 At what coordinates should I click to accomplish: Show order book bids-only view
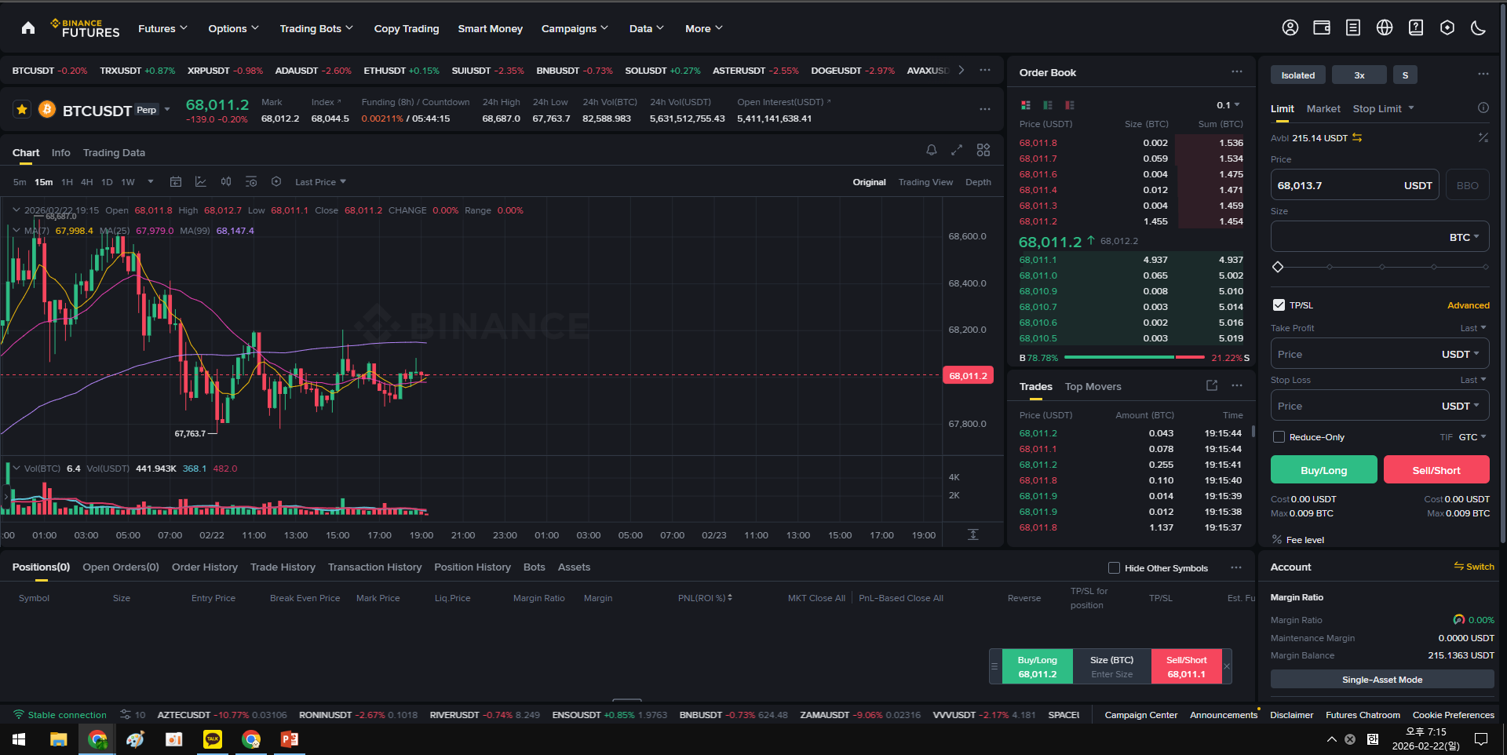click(x=1048, y=105)
